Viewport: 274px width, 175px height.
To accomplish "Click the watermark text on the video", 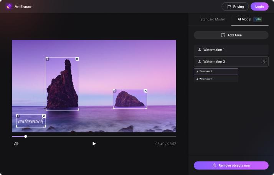I will 31,122.
